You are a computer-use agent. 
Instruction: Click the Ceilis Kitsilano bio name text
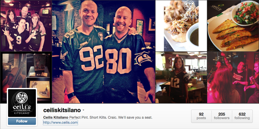56,117
